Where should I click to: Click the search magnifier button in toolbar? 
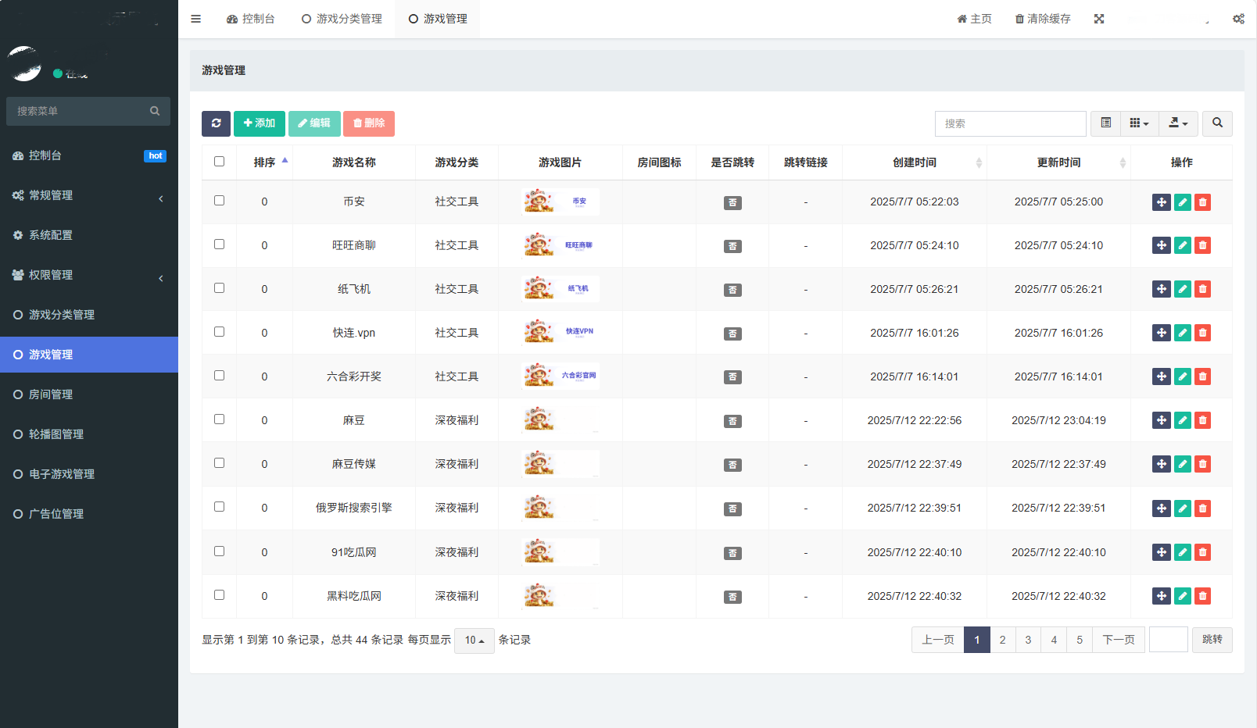pos(1217,123)
